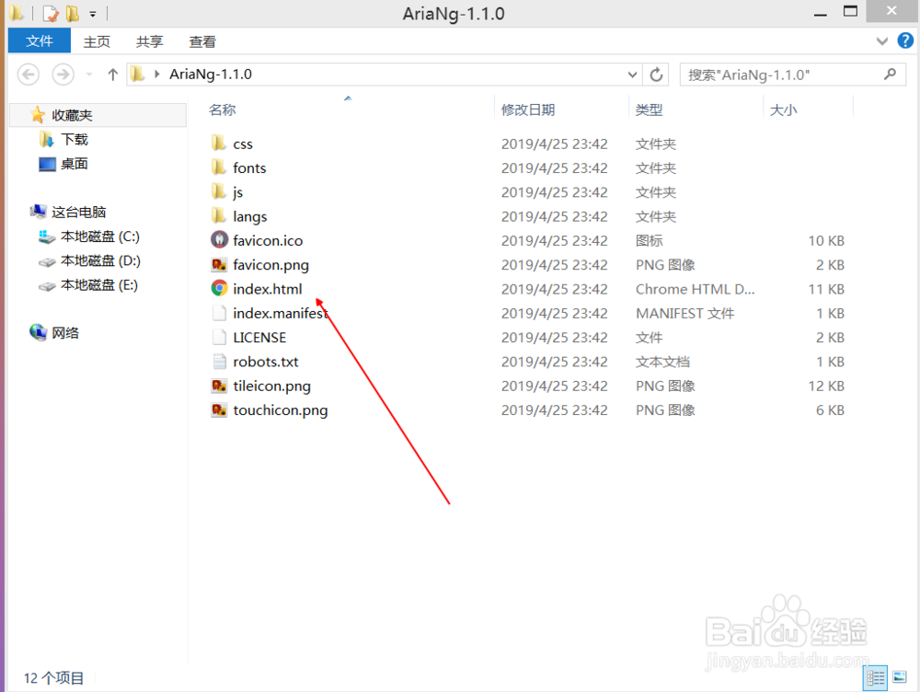This screenshot has width=920, height=692.
Task: Select the LICENSE file name
Action: click(x=259, y=338)
